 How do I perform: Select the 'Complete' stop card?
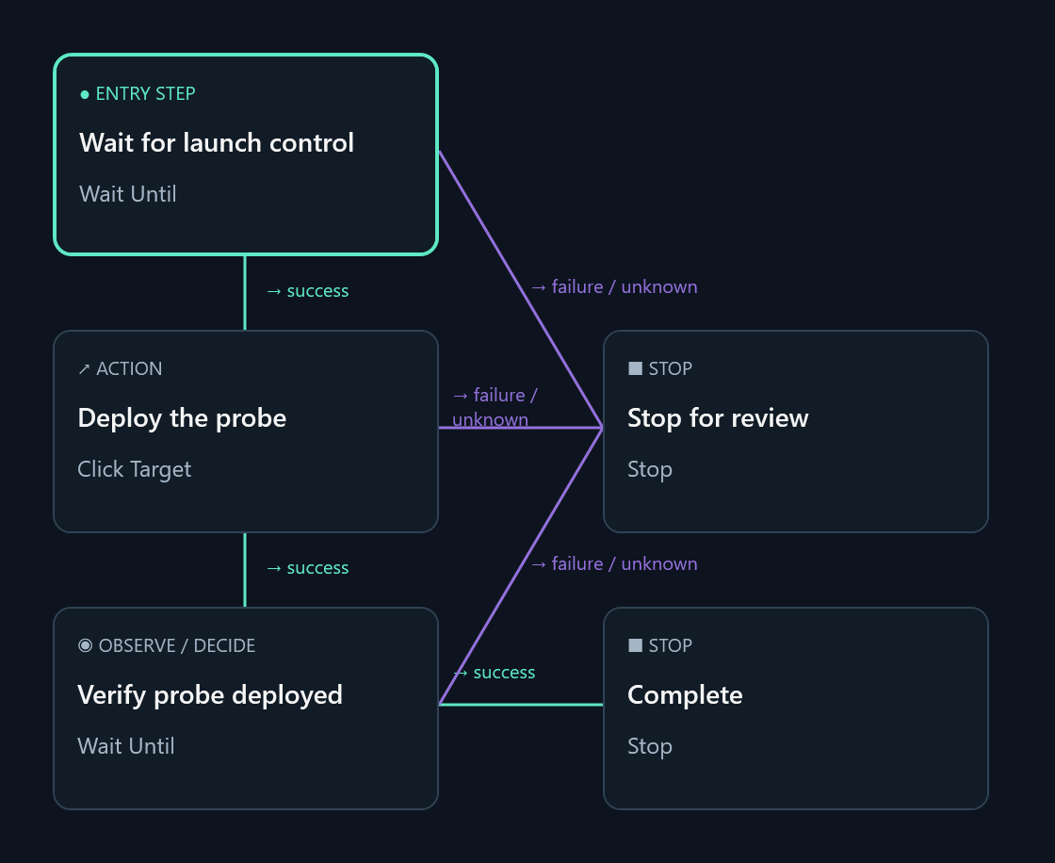(x=796, y=708)
